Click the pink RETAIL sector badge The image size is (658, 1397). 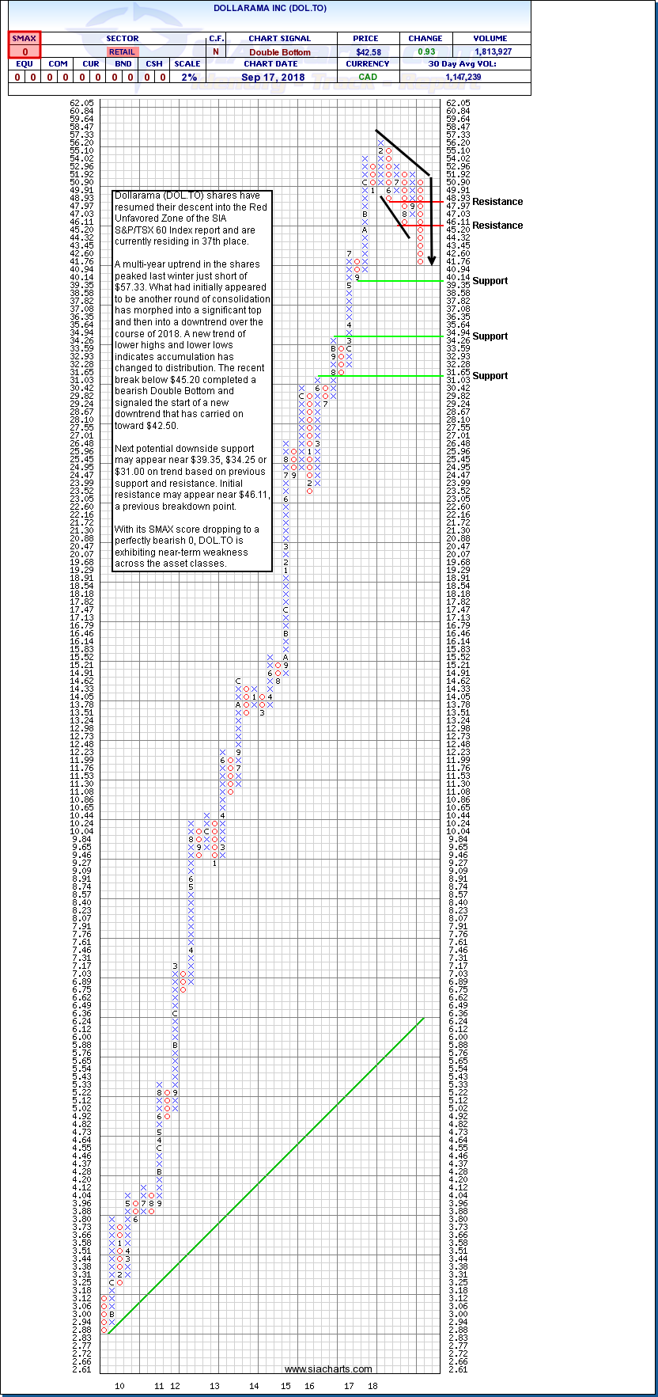[122, 52]
